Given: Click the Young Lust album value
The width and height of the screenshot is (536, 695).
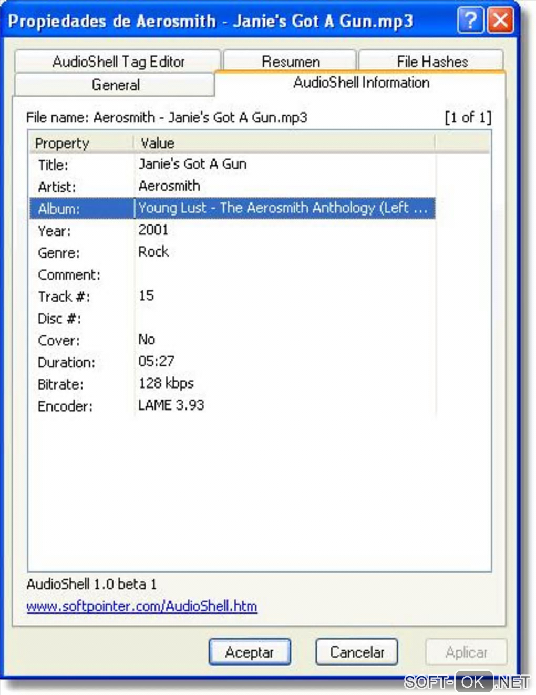Looking at the screenshot, I should click(x=283, y=208).
